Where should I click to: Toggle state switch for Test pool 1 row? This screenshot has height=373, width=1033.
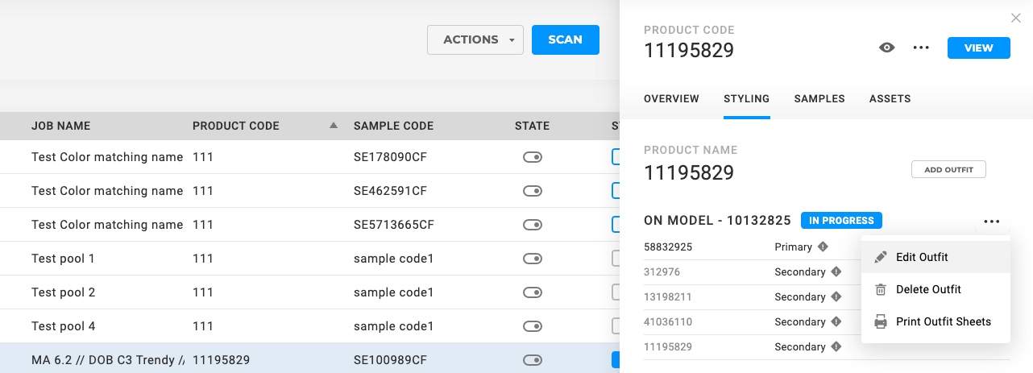tap(533, 259)
